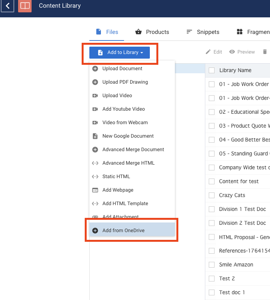Choose Advanced Merge Document option
The width and height of the screenshot is (270, 300).
pyautogui.click(x=133, y=150)
